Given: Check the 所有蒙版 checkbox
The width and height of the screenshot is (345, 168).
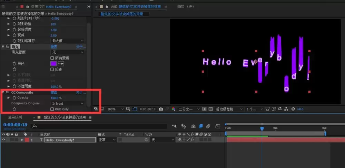Looking at the screenshot, I should tap(52, 58).
